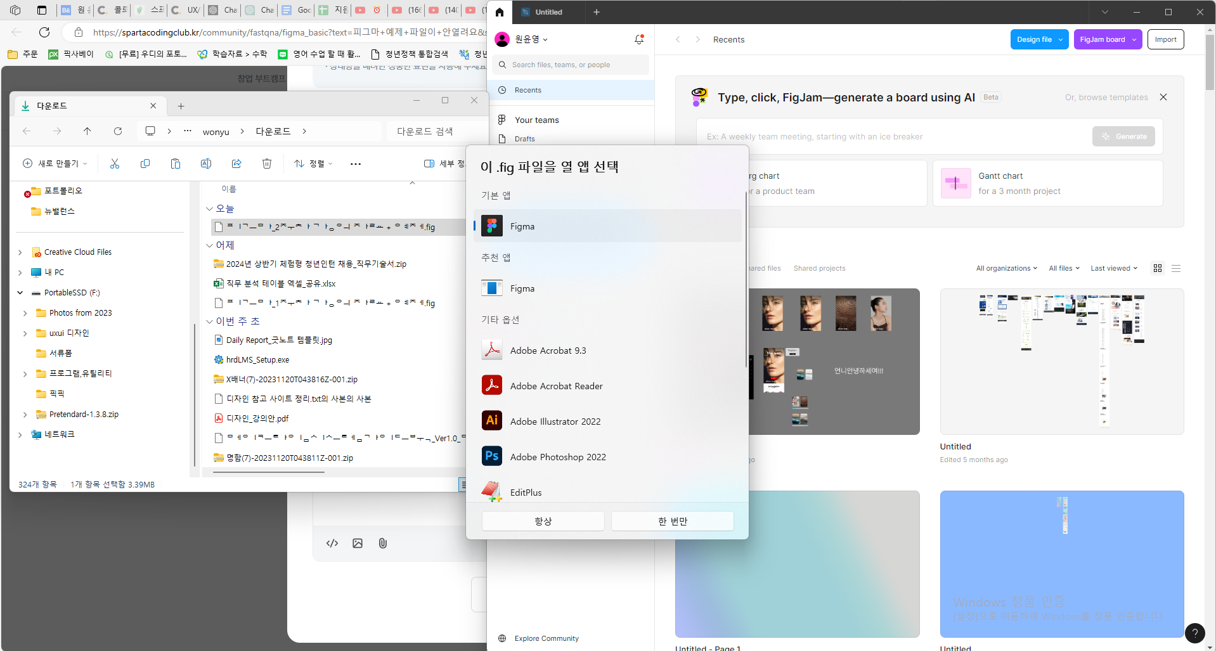Open Last viewed sort dropdown
The image size is (1216, 651).
[x=1114, y=268]
